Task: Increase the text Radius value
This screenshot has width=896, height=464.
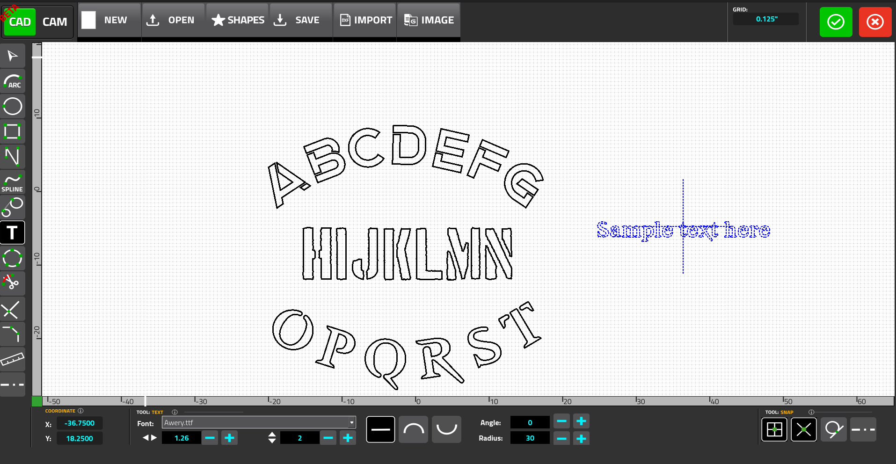Action: [x=581, y=438]
